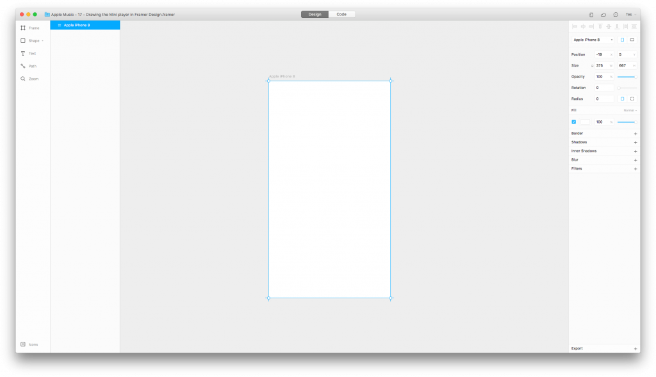Open the Tes account dropdown

(x=630, y=15)
